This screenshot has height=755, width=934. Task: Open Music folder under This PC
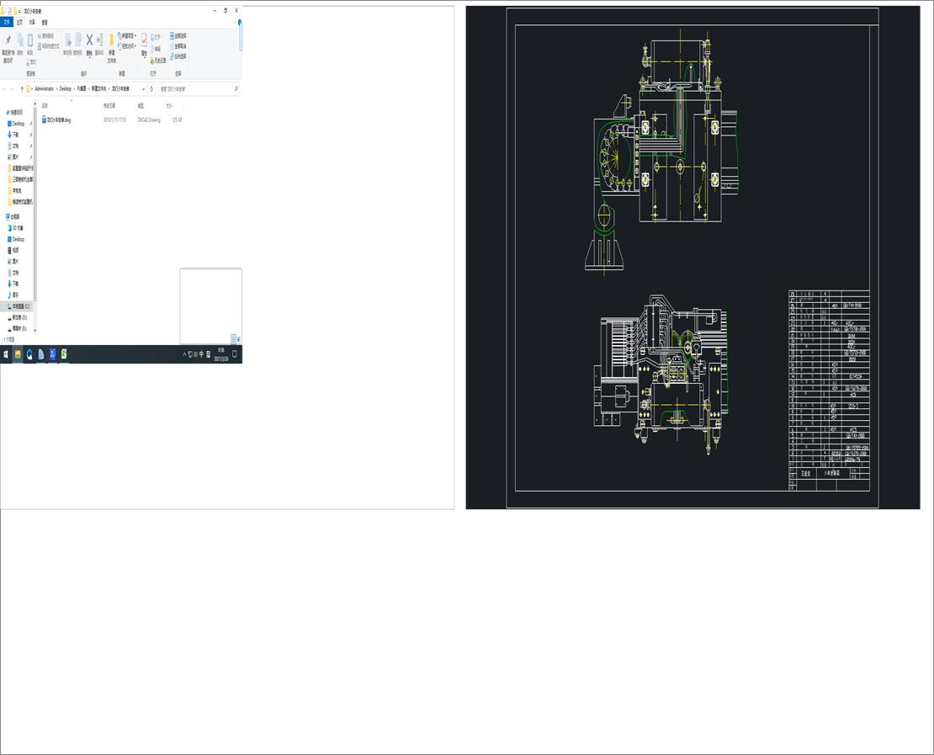(x=13, y=295)
